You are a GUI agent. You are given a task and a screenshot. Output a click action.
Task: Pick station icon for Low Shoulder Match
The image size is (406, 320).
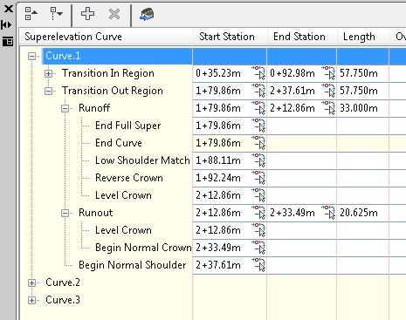point(258,160)
